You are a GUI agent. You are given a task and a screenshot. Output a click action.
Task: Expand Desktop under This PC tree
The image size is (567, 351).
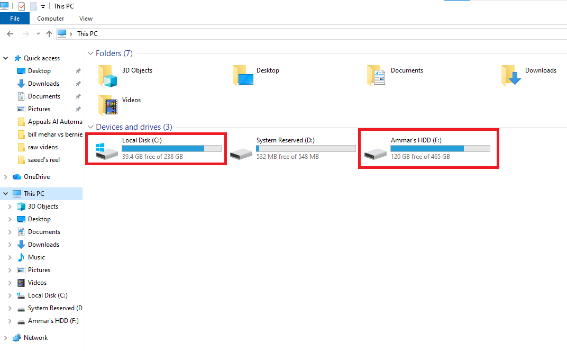pos(10,219)
